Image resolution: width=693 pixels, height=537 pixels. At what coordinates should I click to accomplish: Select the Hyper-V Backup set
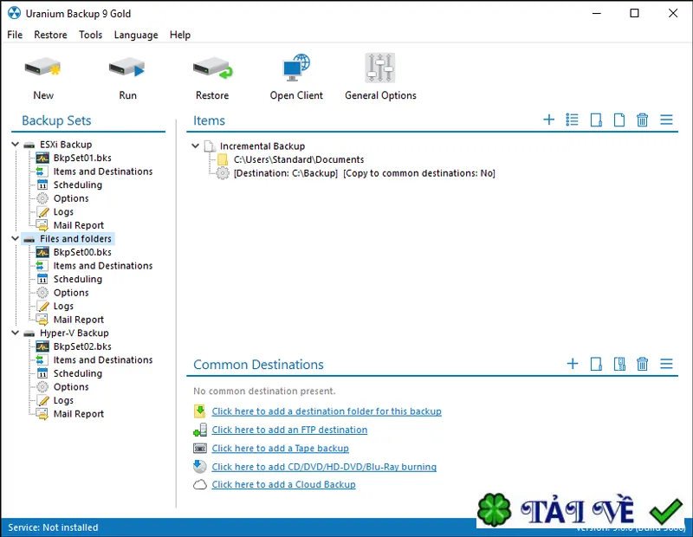tap(74, 333)
